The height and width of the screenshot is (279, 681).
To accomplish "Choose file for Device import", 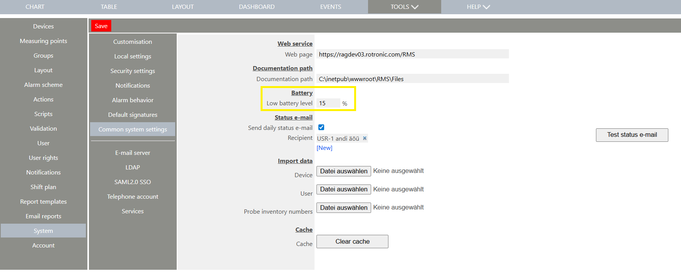I will tap(344, 171).
